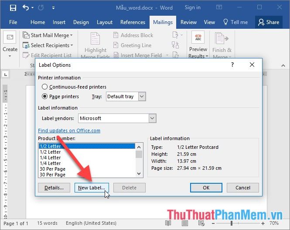Open Start Mail Merge menu
The image size is (290, 230).
point(48,35)
